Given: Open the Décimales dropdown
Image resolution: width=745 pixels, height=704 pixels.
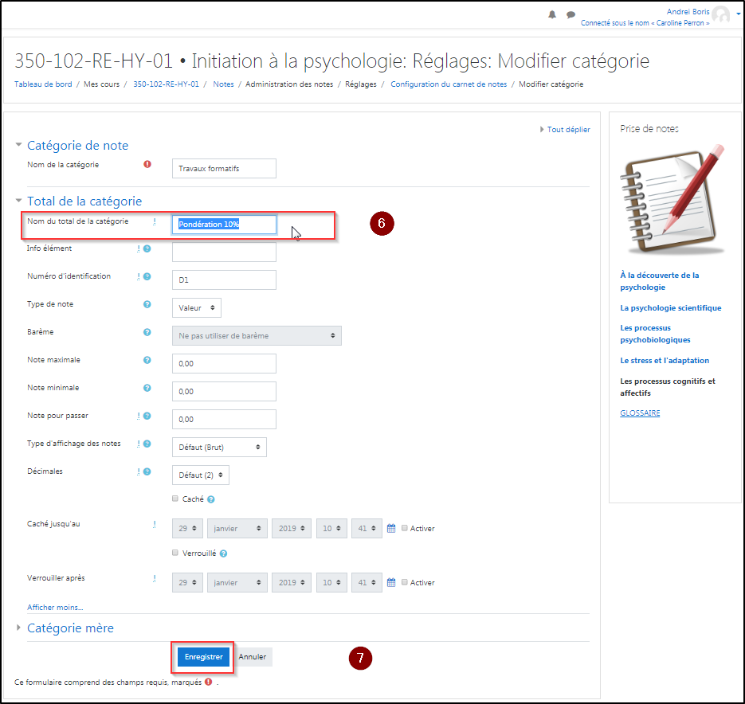Looking at the screenshot, I should coord(201,475).
